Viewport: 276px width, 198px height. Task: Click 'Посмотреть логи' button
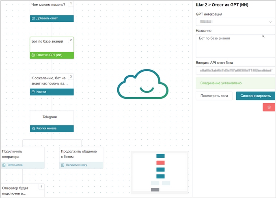214,96
